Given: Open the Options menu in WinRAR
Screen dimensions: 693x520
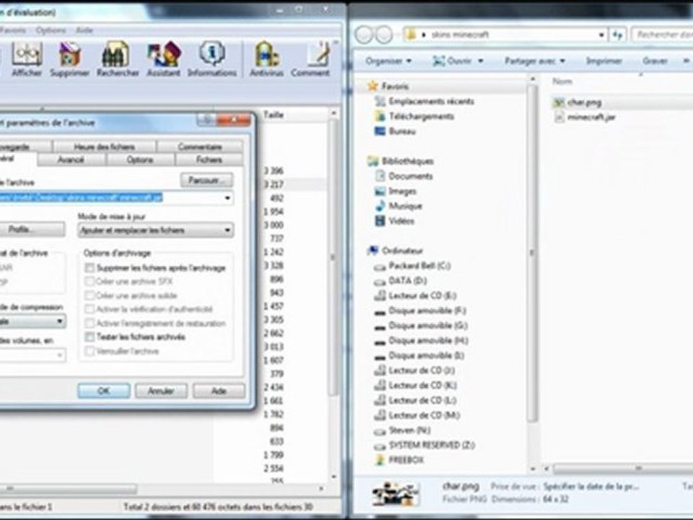Looking at the screenshot, I should pos(51,30).
